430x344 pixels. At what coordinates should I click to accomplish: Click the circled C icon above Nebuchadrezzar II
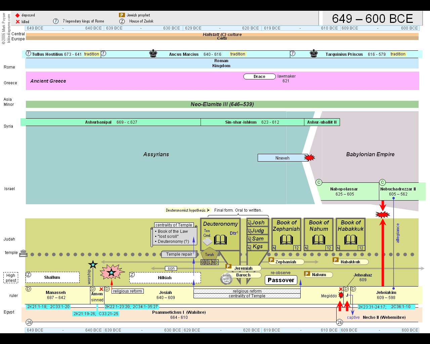click(x=382, y=182)
